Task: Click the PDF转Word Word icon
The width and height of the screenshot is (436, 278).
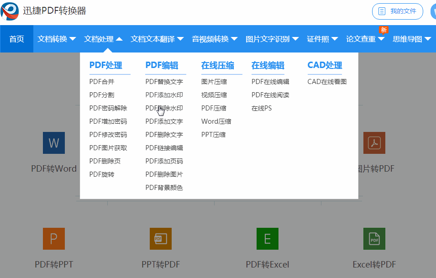Action: (x=53, y=143)
